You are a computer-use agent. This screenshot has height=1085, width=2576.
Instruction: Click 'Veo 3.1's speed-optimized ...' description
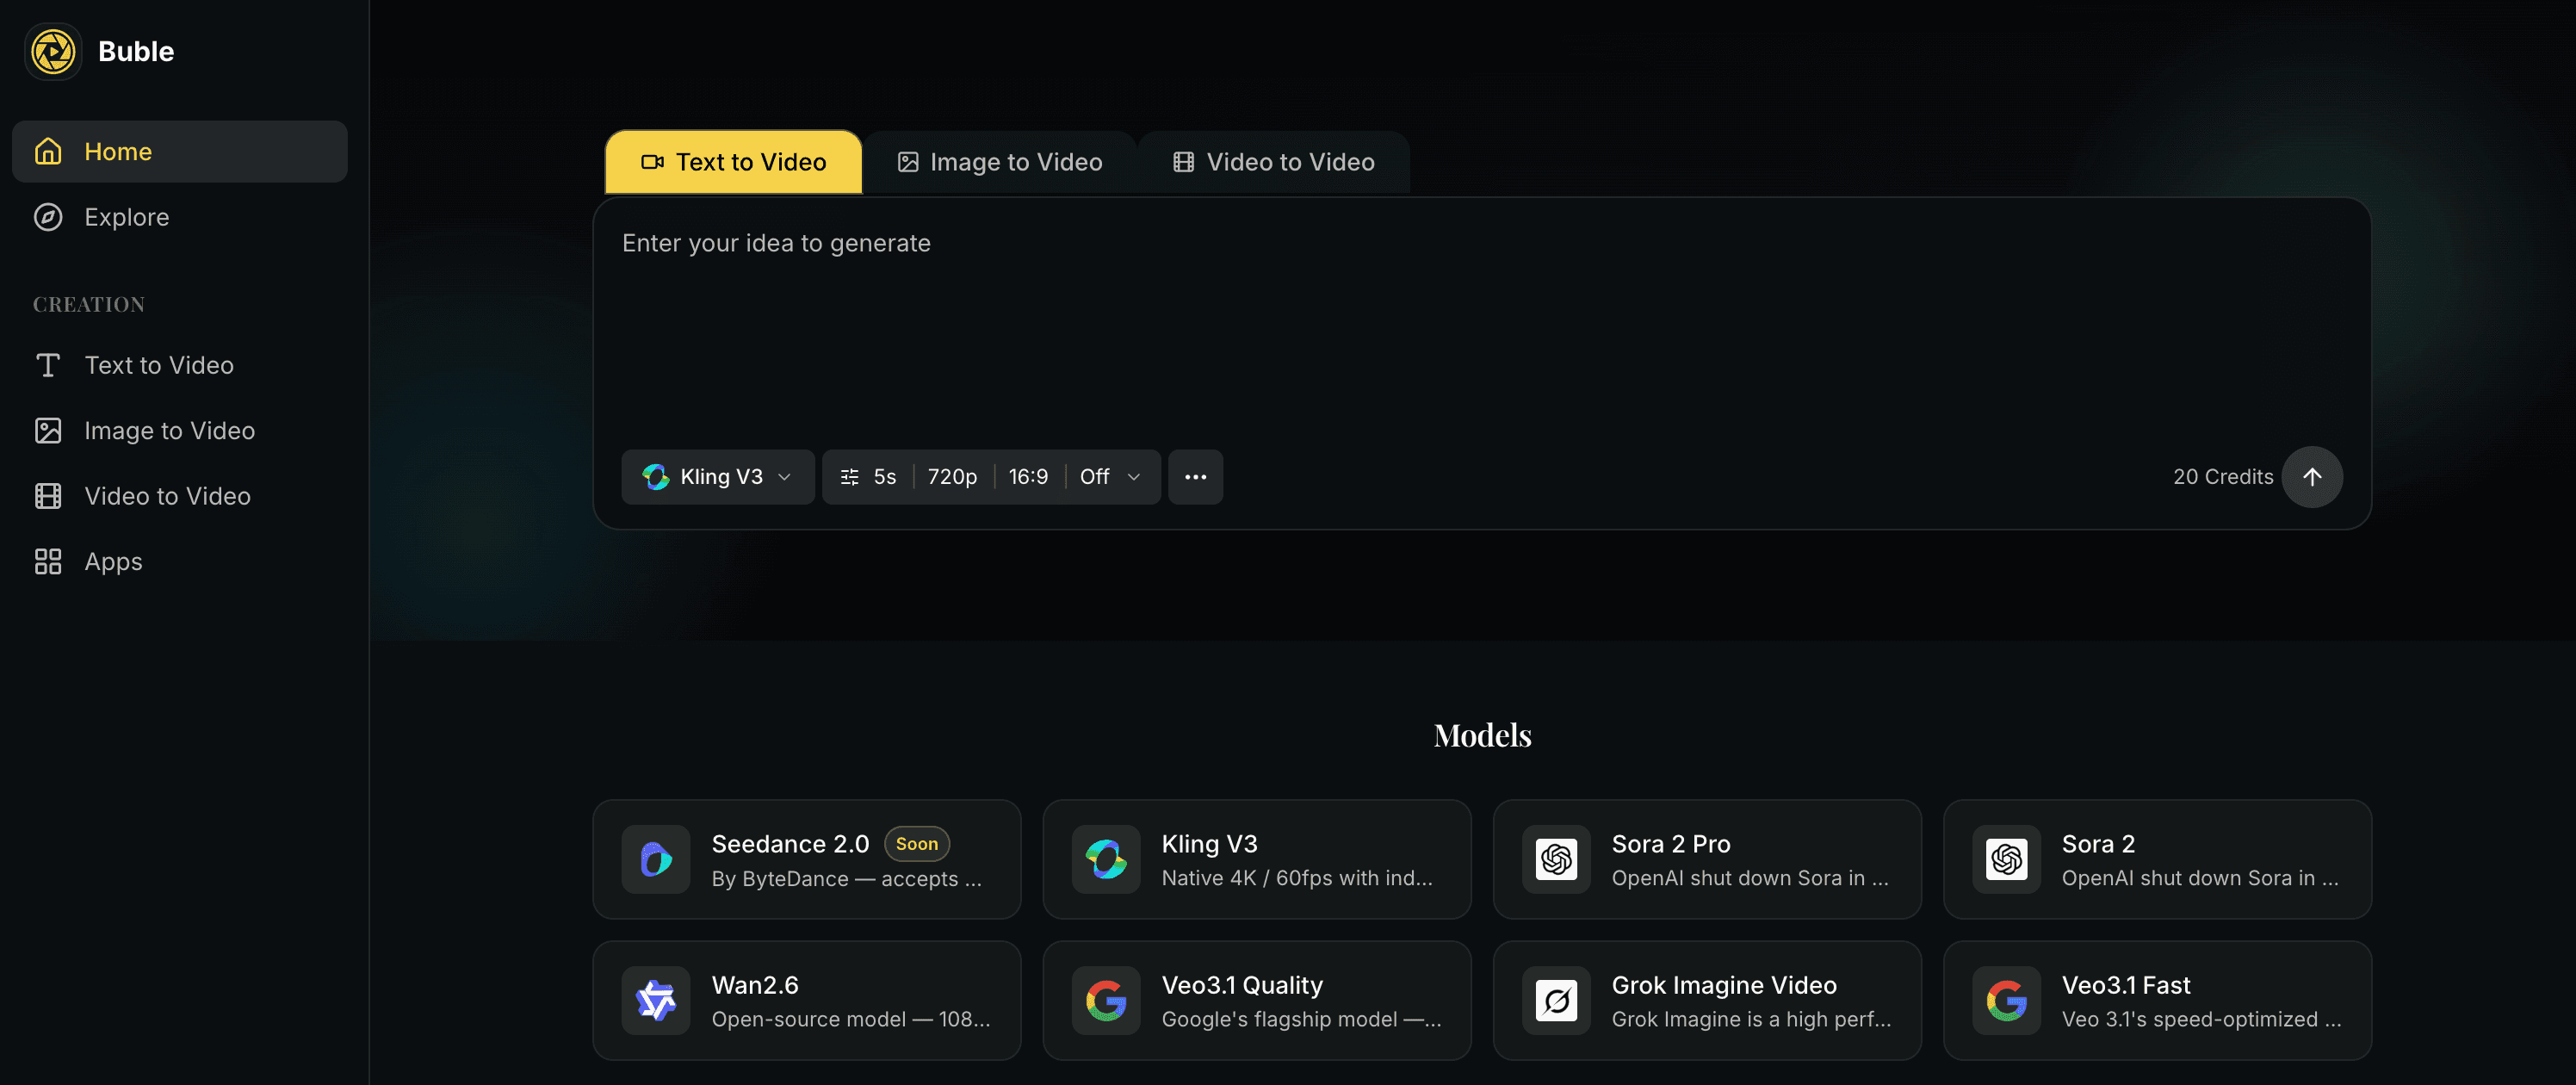[x=2201, y=1019]
